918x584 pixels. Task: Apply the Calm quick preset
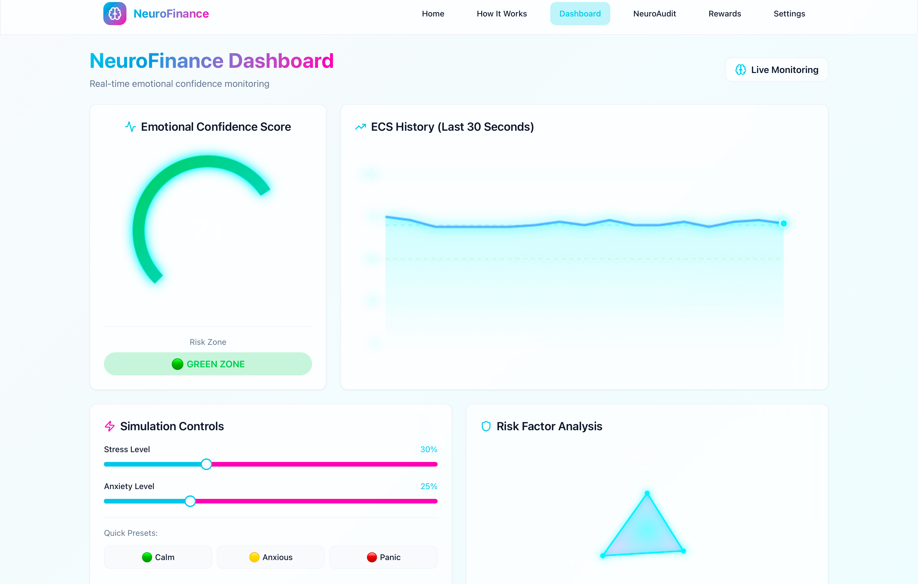click(x=158, y=557)
